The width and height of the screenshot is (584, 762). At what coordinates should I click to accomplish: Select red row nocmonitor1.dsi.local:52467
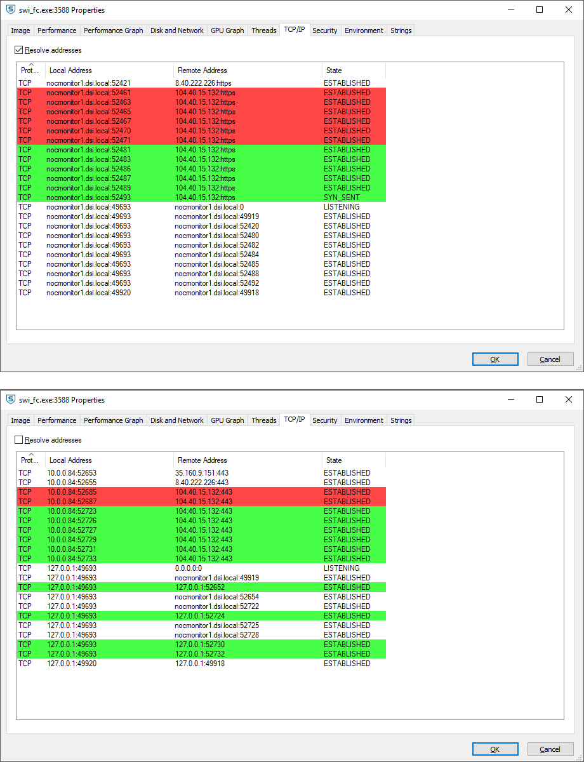[201, 121]
